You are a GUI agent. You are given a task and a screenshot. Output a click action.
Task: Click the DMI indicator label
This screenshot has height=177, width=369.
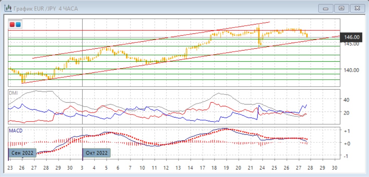coord(13,93)
